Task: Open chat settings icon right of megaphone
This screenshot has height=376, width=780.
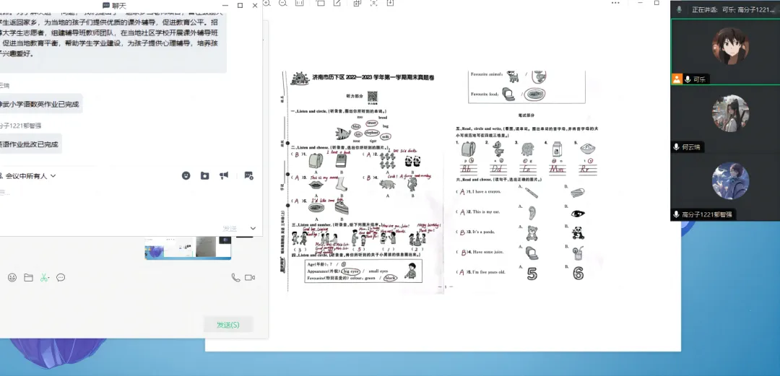Action: (x=248, y=175)
